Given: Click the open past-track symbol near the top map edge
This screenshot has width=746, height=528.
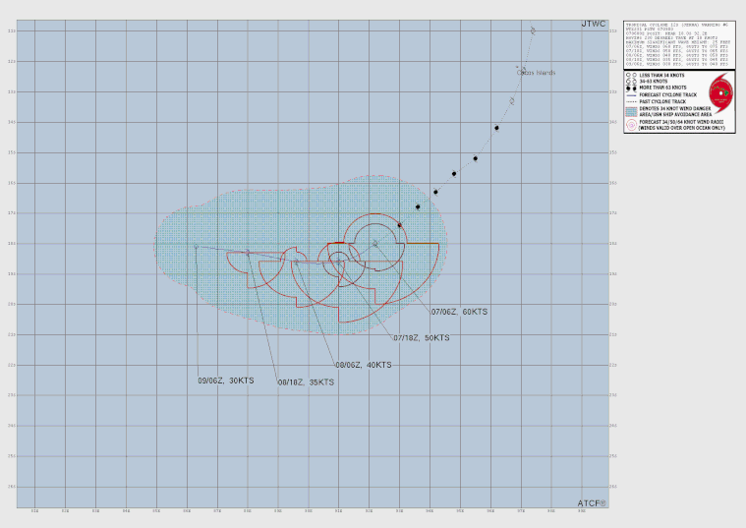Looking at the screenshot, I should pos(534,30).
